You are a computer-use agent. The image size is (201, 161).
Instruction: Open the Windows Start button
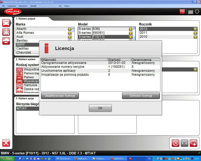point(7,159)
